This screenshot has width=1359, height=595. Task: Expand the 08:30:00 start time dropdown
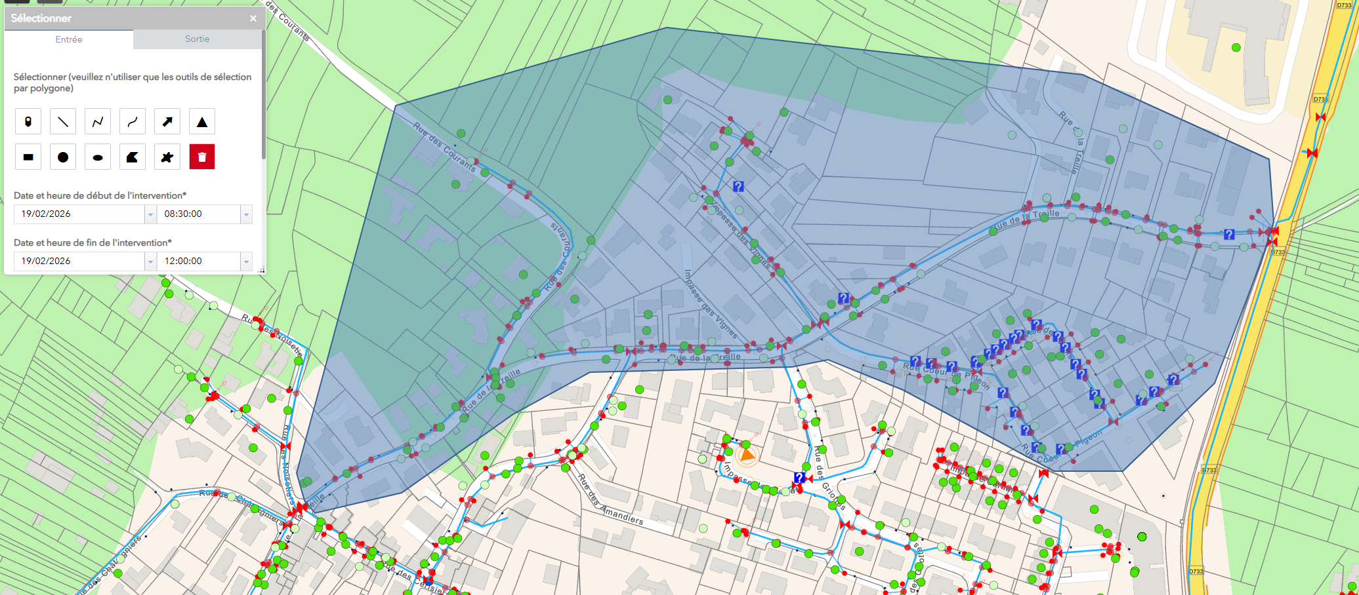tap(246, 214)
